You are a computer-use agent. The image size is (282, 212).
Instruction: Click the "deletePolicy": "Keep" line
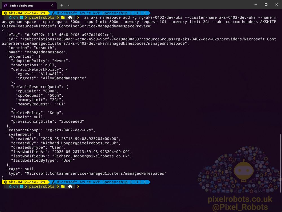click(37, 113)
